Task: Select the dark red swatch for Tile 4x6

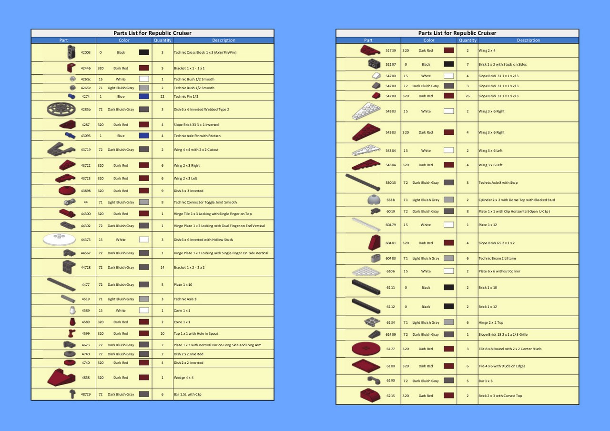Action: click(x=448, y=366)
